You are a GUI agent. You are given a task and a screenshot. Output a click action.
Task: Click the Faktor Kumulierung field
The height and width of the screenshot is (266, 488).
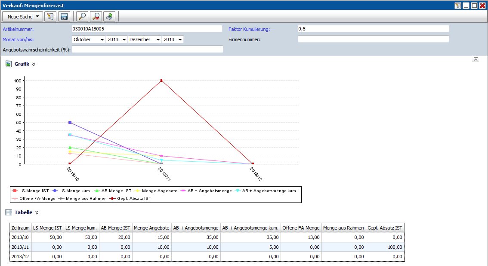[373, 29]
